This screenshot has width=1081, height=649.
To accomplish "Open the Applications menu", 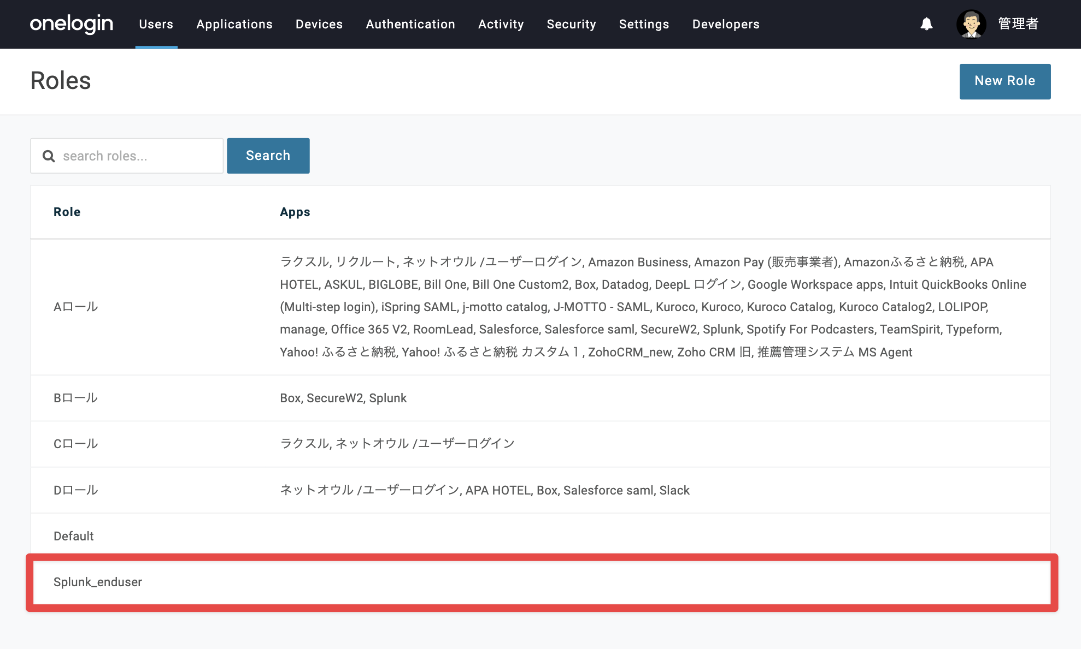I will 234,24.
